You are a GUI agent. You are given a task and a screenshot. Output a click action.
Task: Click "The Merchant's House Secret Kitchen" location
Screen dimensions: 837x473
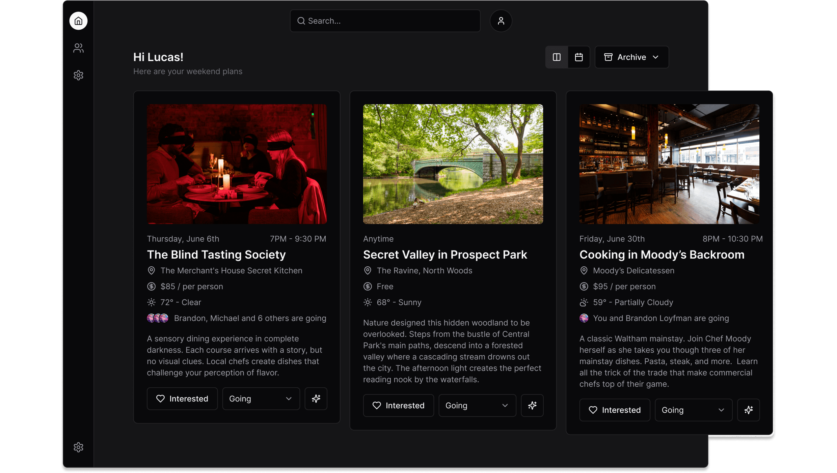(x=232, y=270)
